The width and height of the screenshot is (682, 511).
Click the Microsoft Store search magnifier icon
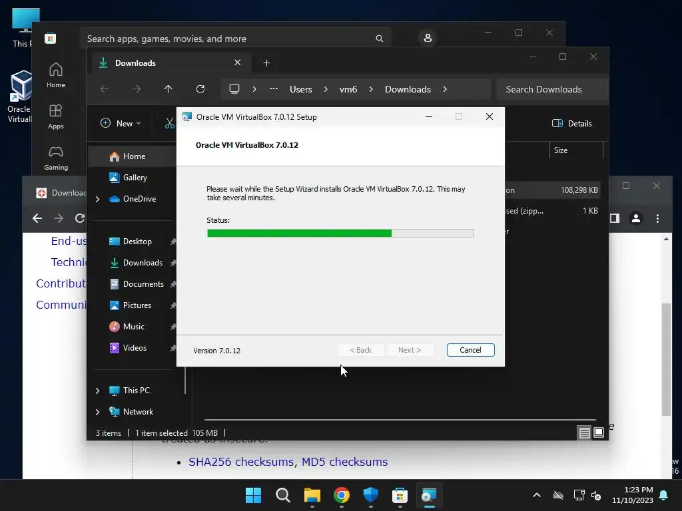pos(379,39)
